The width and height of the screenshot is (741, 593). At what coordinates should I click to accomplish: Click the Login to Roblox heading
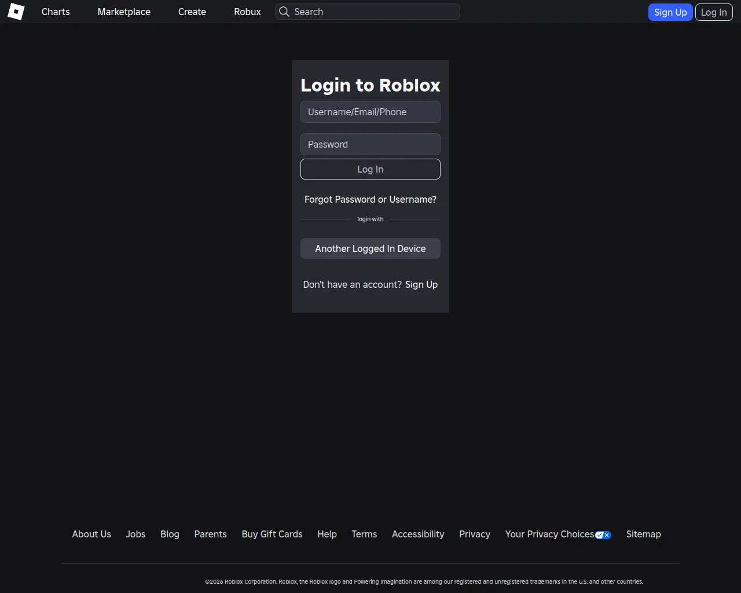[x=370, y=85]
